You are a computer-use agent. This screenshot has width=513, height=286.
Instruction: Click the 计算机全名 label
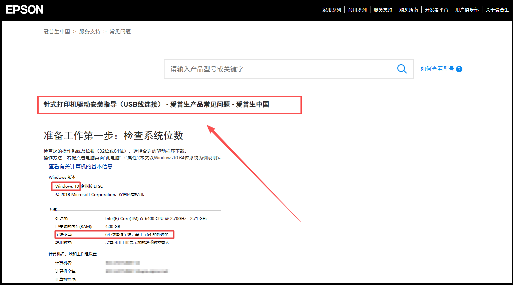click(x=66, y=271)
